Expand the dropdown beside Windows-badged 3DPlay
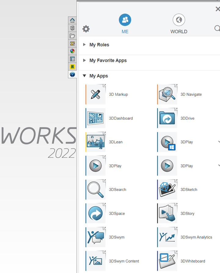This screenshot has width=220, height=273. tap(219, 142)
